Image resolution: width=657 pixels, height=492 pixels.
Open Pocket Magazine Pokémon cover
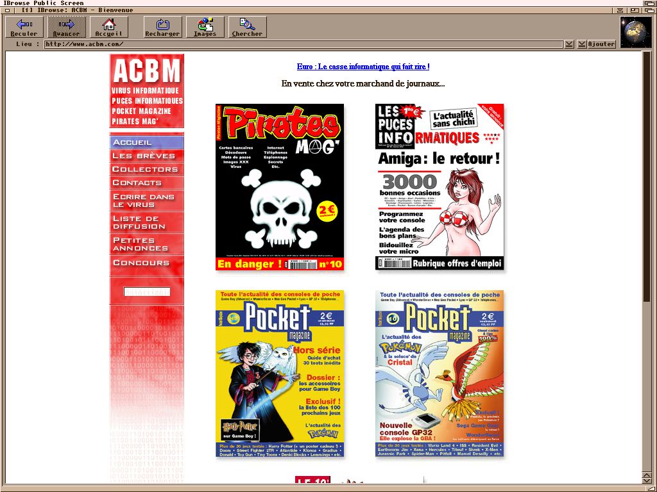(x=439, y=373)
